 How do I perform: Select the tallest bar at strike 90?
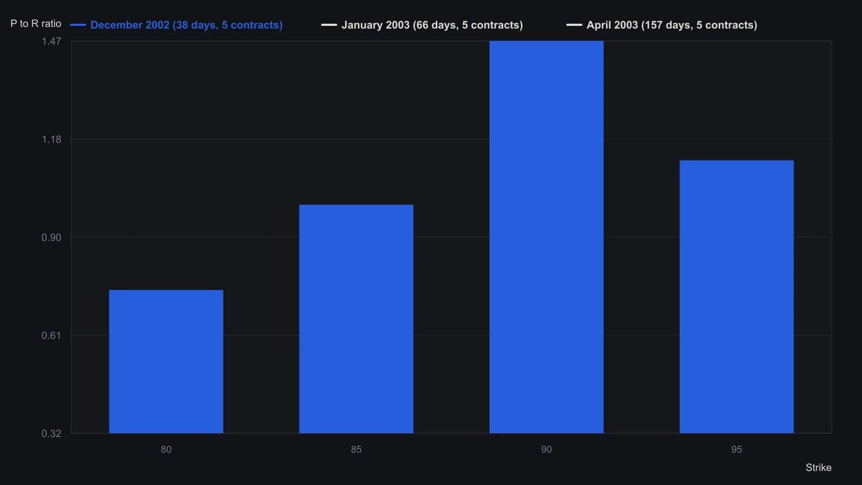(546, 237)
